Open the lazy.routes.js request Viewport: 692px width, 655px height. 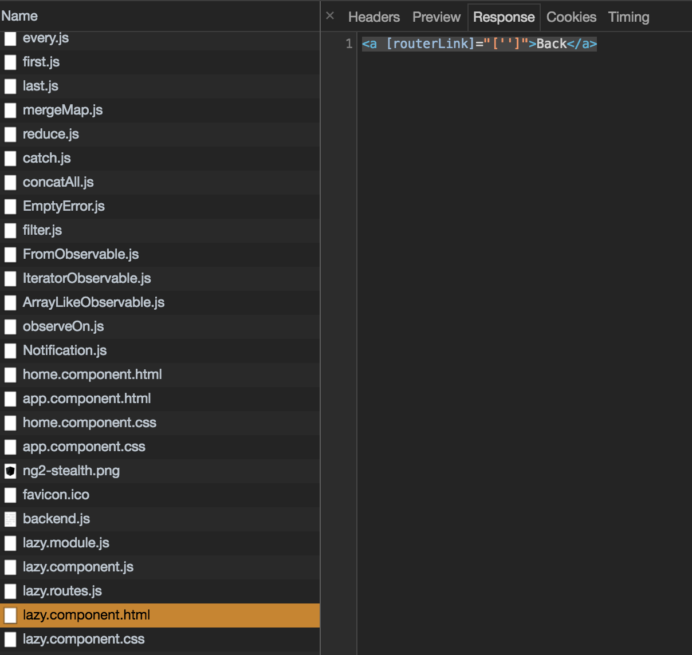click(x=160, y=591)
